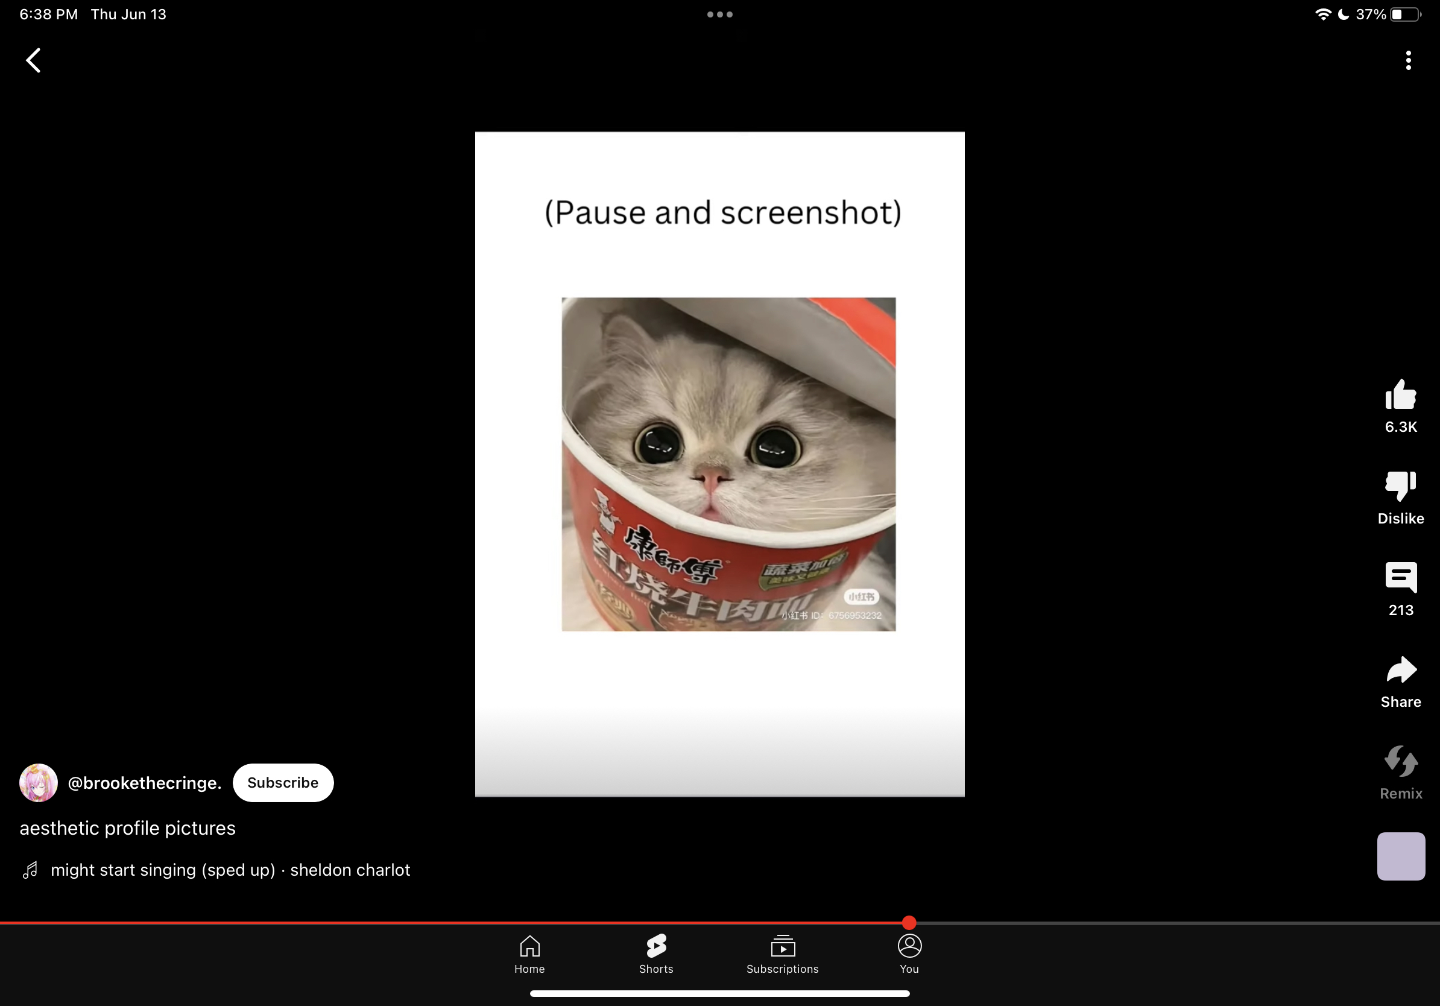Open the three-dot more options menu
The height and width of the screenshot is (1006, 1440).
pos(1408,61)
